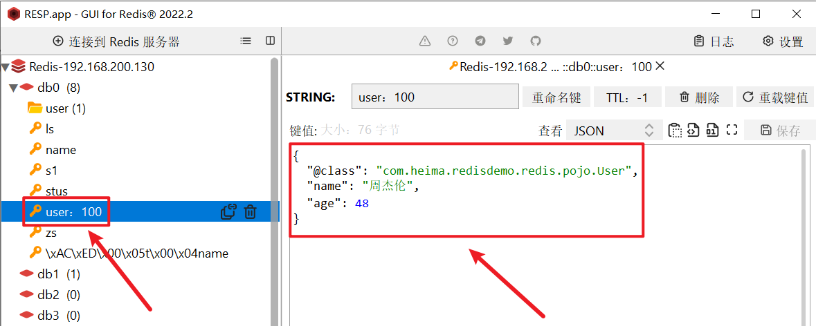Open the user (1) folder
The width and height of the screenshot is (816, 326).
(x=56, y=108)
